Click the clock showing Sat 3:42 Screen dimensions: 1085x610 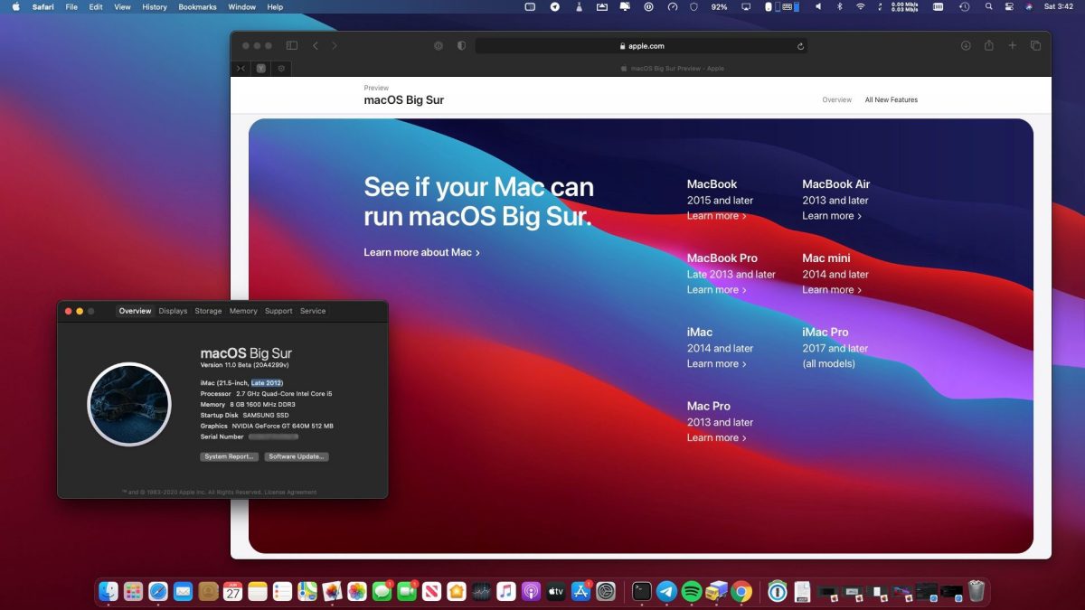coord(1059,6)
